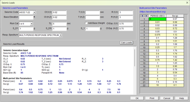Image resolution: width=190 pixels, height=102 pixels.
Task: Select the Sa cell 1.76 in row 11
Action: pos(175,51)
